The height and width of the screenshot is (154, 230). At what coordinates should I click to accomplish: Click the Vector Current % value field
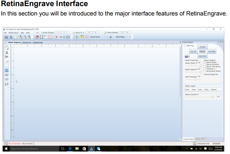click(219, 97)
